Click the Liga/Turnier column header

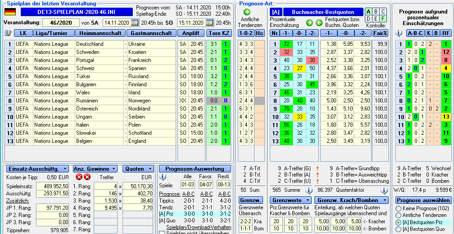[54, 33]
